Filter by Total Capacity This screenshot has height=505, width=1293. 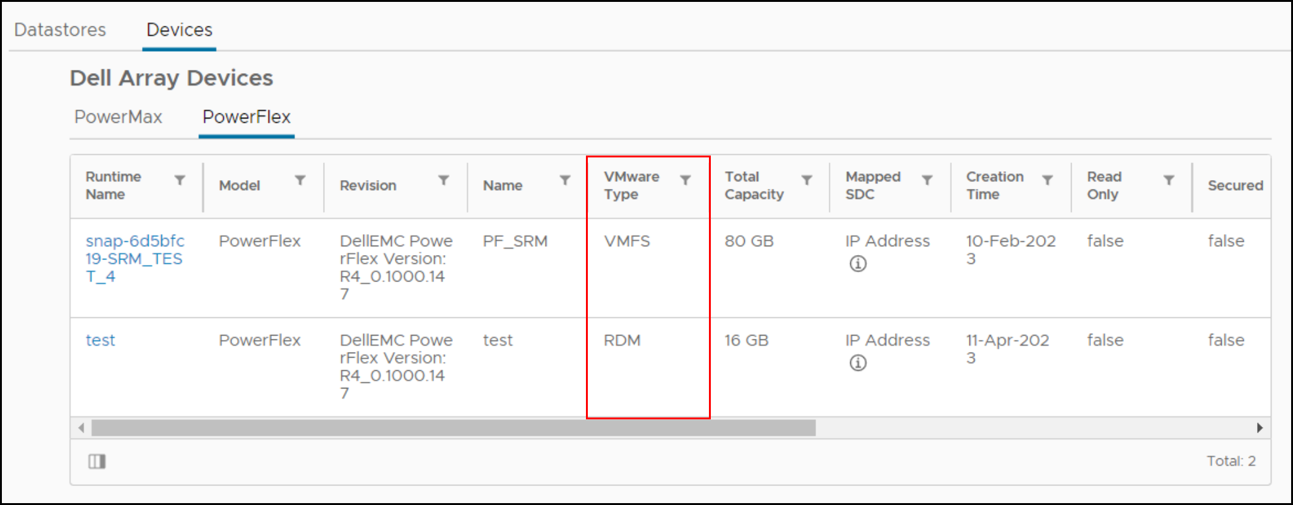tap(806, 180)
